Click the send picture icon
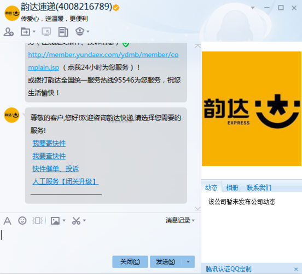 (x=55, y=221)
